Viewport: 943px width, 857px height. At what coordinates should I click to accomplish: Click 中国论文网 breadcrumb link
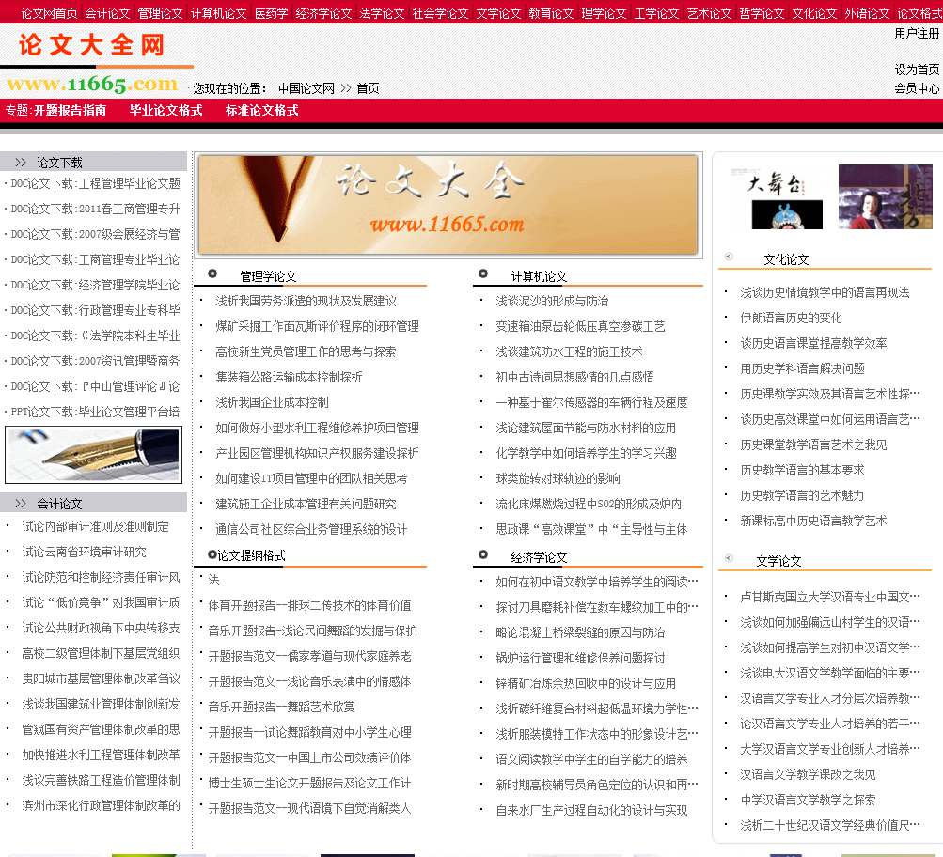[306, 89]
